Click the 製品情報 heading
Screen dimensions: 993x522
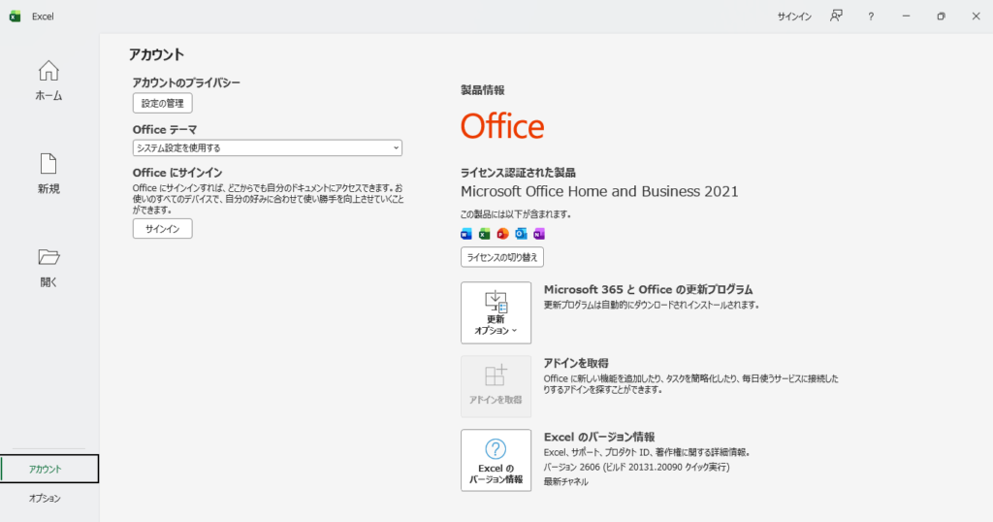483,90
